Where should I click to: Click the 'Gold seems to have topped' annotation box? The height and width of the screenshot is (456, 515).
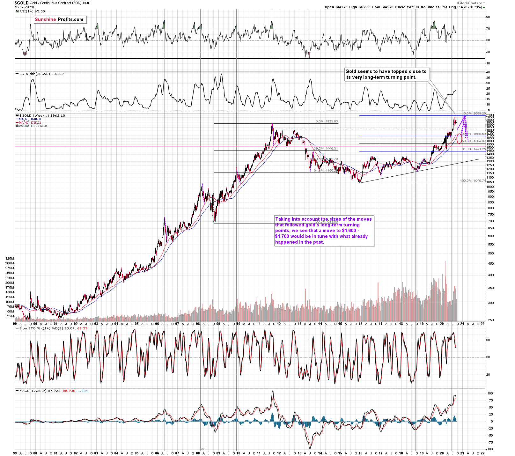click(386, 74)
